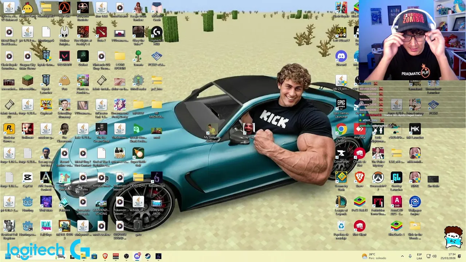
Task: Open Super Battle Golf shortcut
Action: pos(138,158)
